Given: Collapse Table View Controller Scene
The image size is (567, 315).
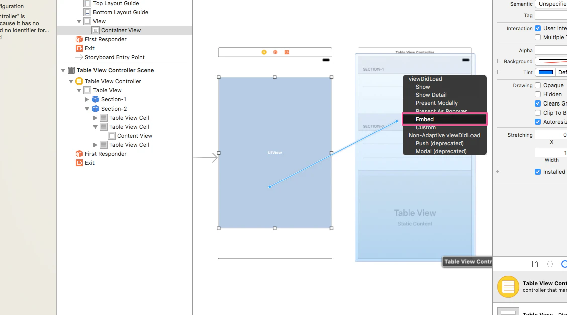Looking at the screenshot, I should tap(63, 70).
